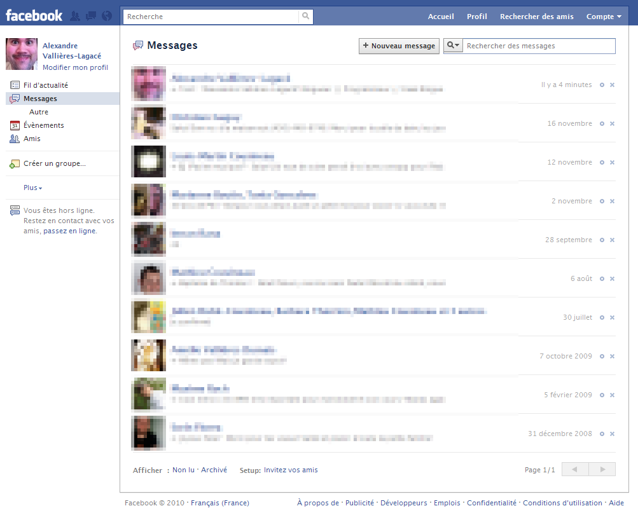
Task: Click the Fil d'actualité icon in sidebar
Action: coord(15,85)
